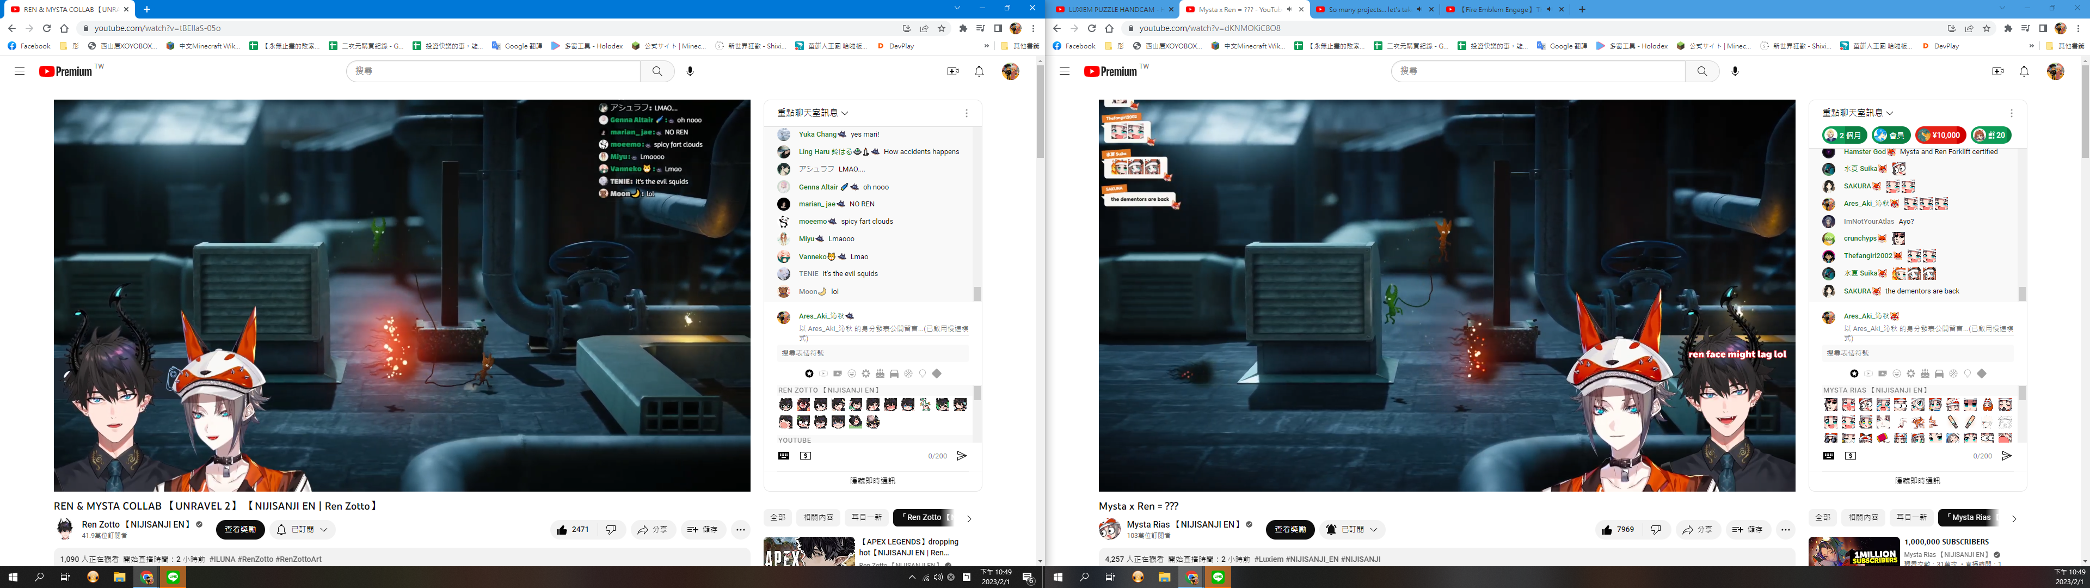Open notifications bell in left YouTube window
The width and height of the screenshot is (2090, 588).
click(x=979, y=71)
